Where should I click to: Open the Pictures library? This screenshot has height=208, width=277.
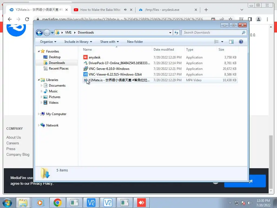55,97
